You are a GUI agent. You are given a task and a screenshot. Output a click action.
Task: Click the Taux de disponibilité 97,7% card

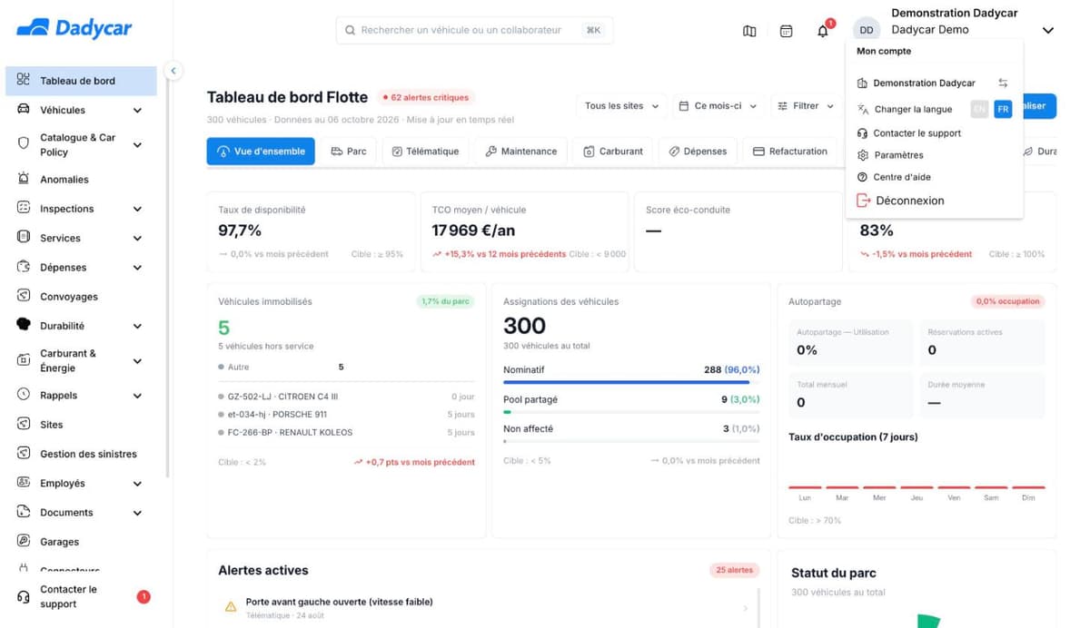[x=310, y=231]
